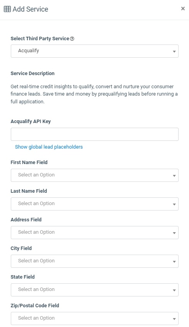Open the Zip/Postal Code Field dropdown
The image size is (189, 327).
(94, 318)
